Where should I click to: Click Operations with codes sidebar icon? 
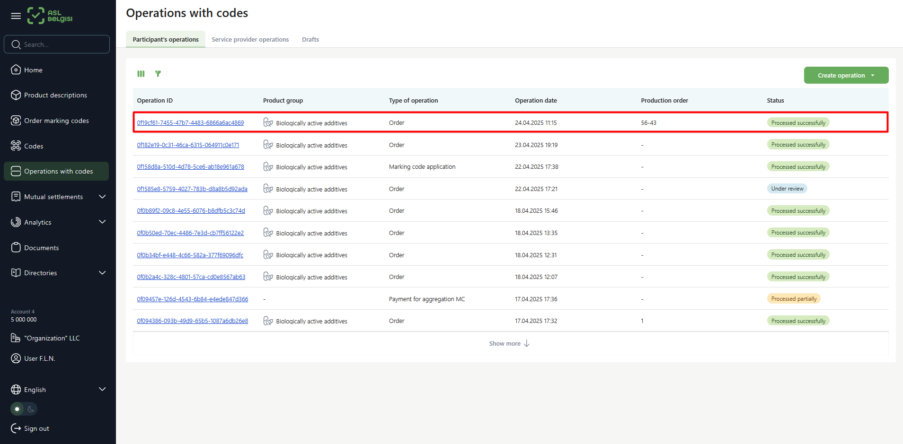point(16,171)
